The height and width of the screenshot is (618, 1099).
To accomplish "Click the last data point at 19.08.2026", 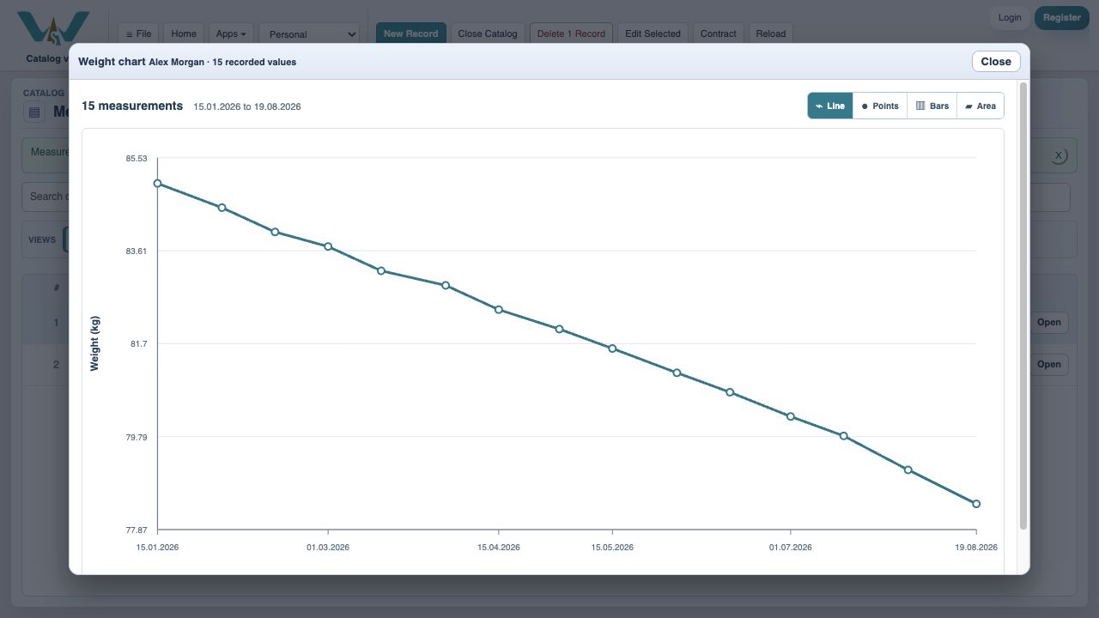I will click(976, 504).
